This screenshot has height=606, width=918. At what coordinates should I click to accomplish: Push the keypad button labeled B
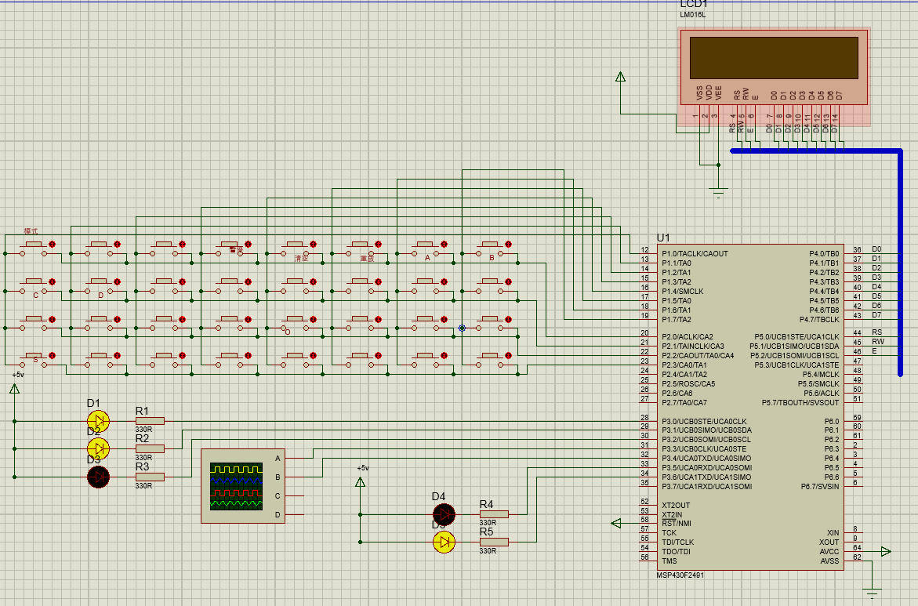click(x=489, y=244)
